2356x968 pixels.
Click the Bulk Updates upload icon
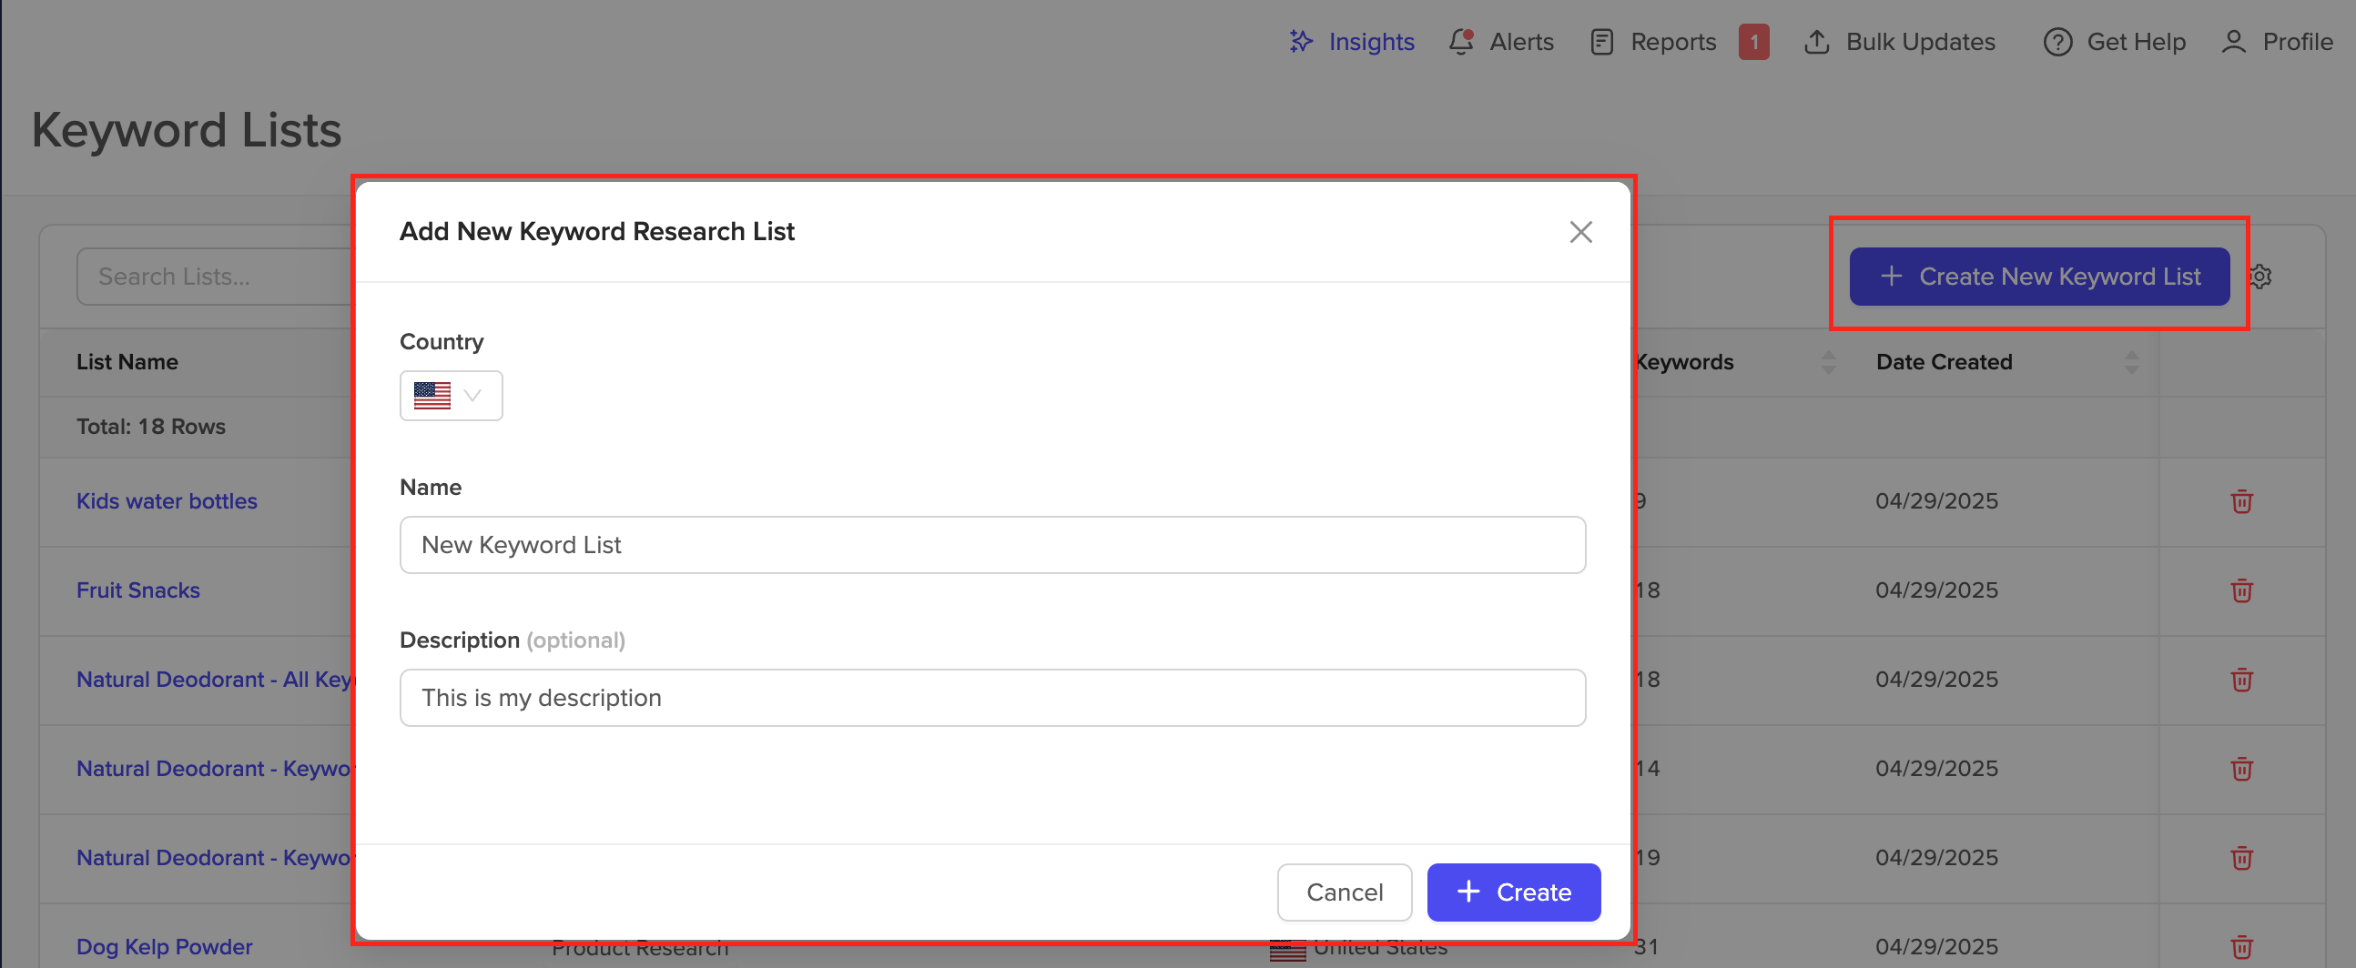point(1816,42)
